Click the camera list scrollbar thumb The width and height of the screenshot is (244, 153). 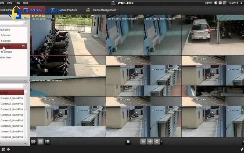pos(26,102)
